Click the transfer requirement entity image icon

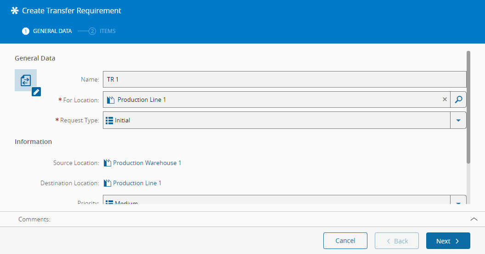click(25, 80)
